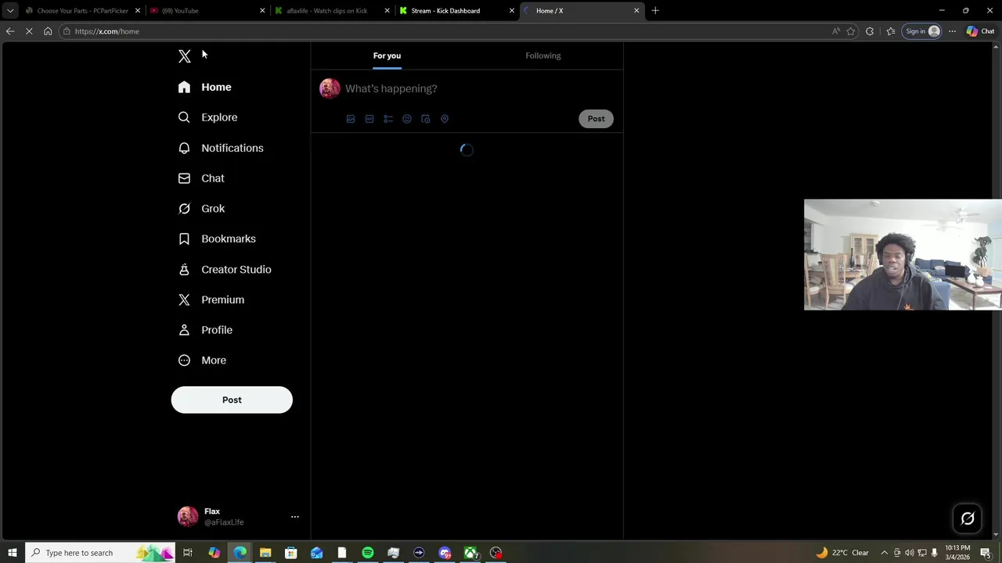Viewport: 1002px width, 563px height.
Task: Open Explore in the sidebar
Action: [x=208, y=117]
